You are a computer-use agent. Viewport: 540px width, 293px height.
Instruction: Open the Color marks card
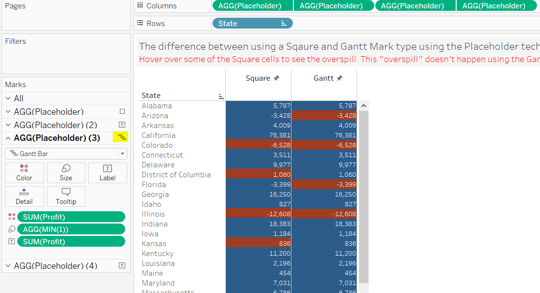tap(24, 173)
